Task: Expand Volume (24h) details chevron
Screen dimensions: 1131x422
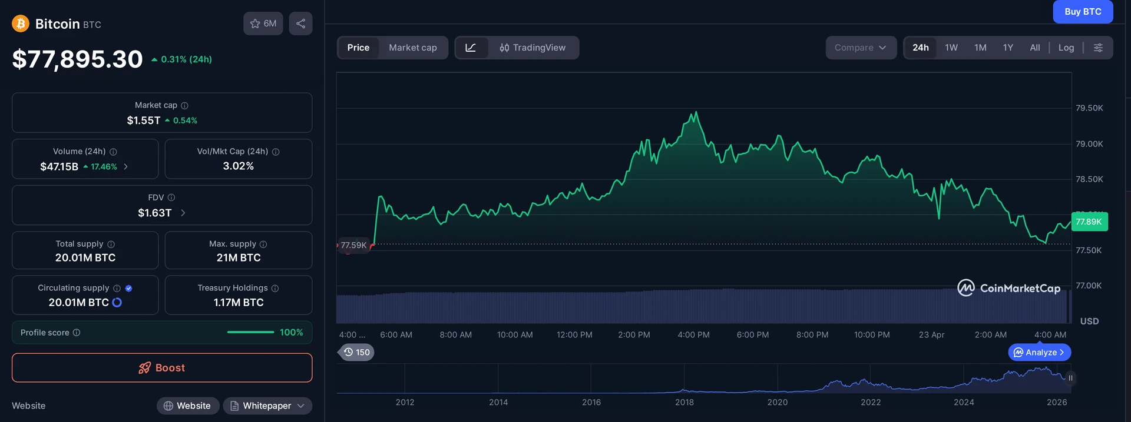Action: (125, 167)
